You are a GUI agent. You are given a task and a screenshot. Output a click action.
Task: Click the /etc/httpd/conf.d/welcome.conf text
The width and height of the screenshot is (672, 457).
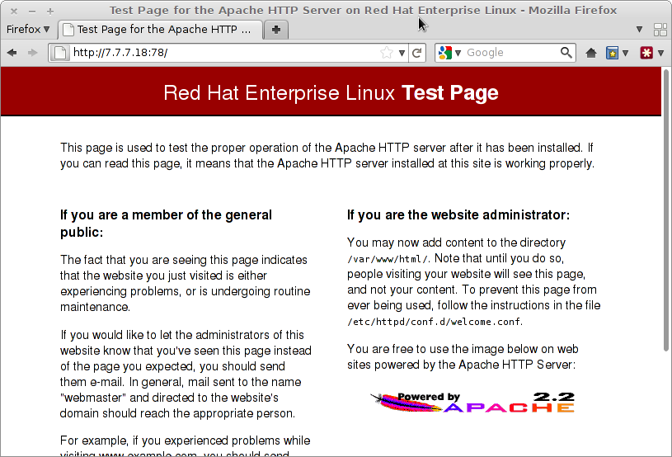click(x=435, y=322)
